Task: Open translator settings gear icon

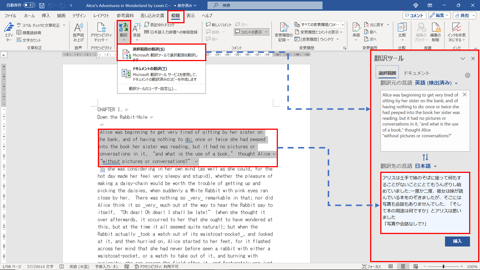Action: tap(468, 75)
